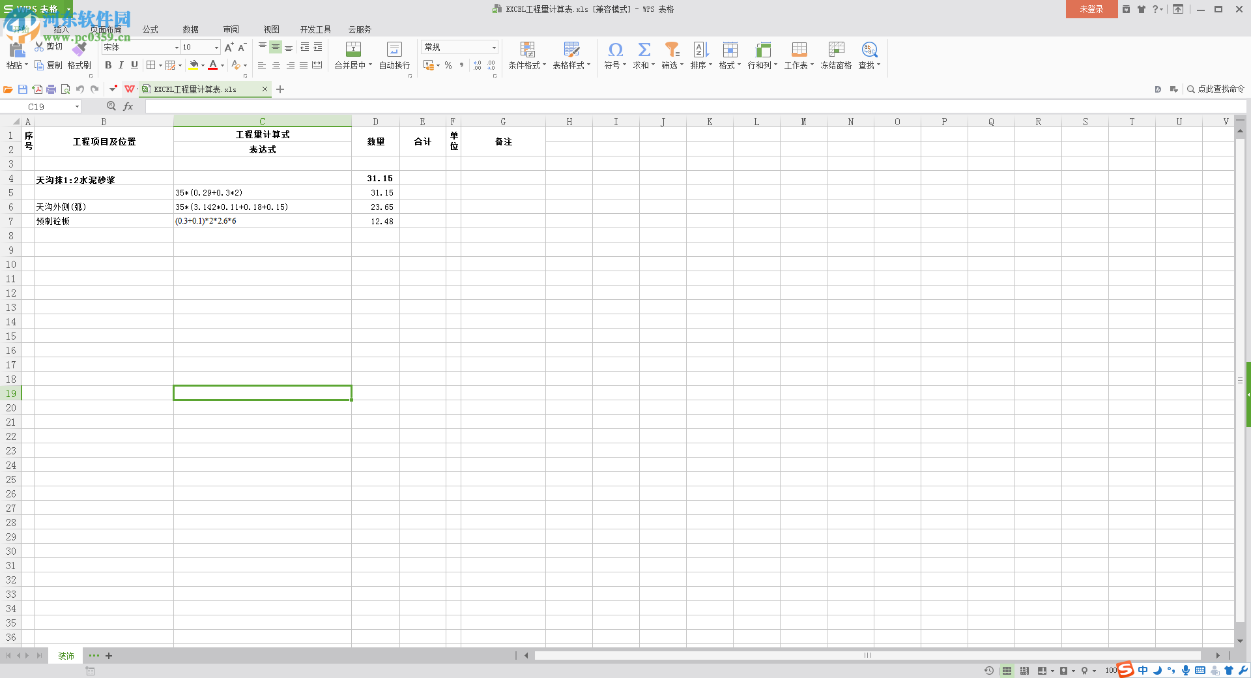Expand the borders dropdown arrow
Image resolution: width=1251 pixels, height=678 pixels.
[160, 65]
